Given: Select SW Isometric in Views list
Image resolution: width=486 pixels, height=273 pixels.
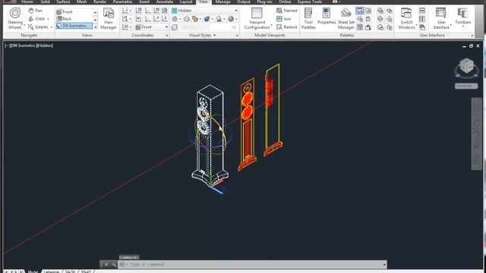Looking at the screenshot, I should click(74, 26).
